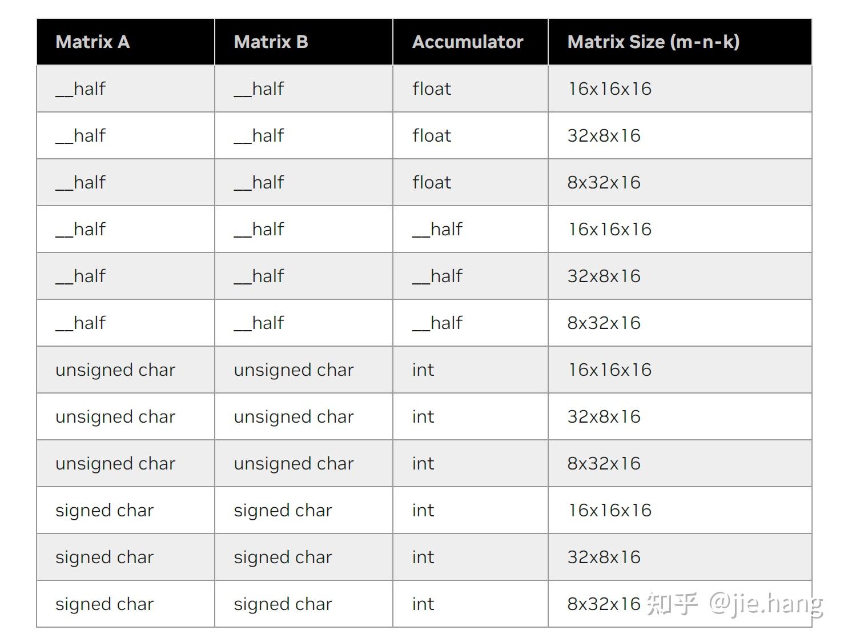
Task: Click __half accumulator cell in its 8x32x16 row
Action: coord(437,323)
